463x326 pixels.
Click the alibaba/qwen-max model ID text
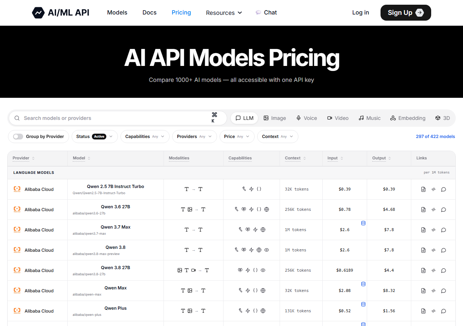point(87,294)
